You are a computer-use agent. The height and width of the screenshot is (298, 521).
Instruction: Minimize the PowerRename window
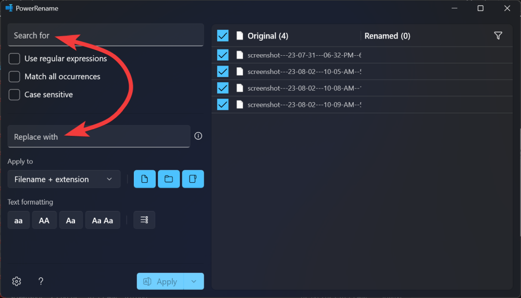tap(454, 8)
